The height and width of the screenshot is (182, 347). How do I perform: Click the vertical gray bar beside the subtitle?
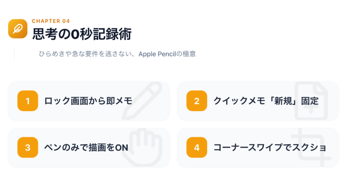click(x=15, y=54)
